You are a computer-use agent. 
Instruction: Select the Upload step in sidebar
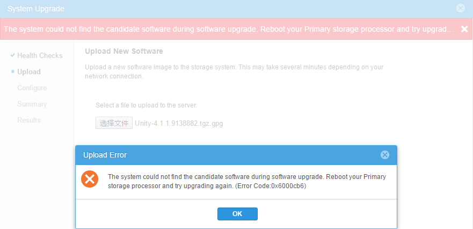[29, 71]
